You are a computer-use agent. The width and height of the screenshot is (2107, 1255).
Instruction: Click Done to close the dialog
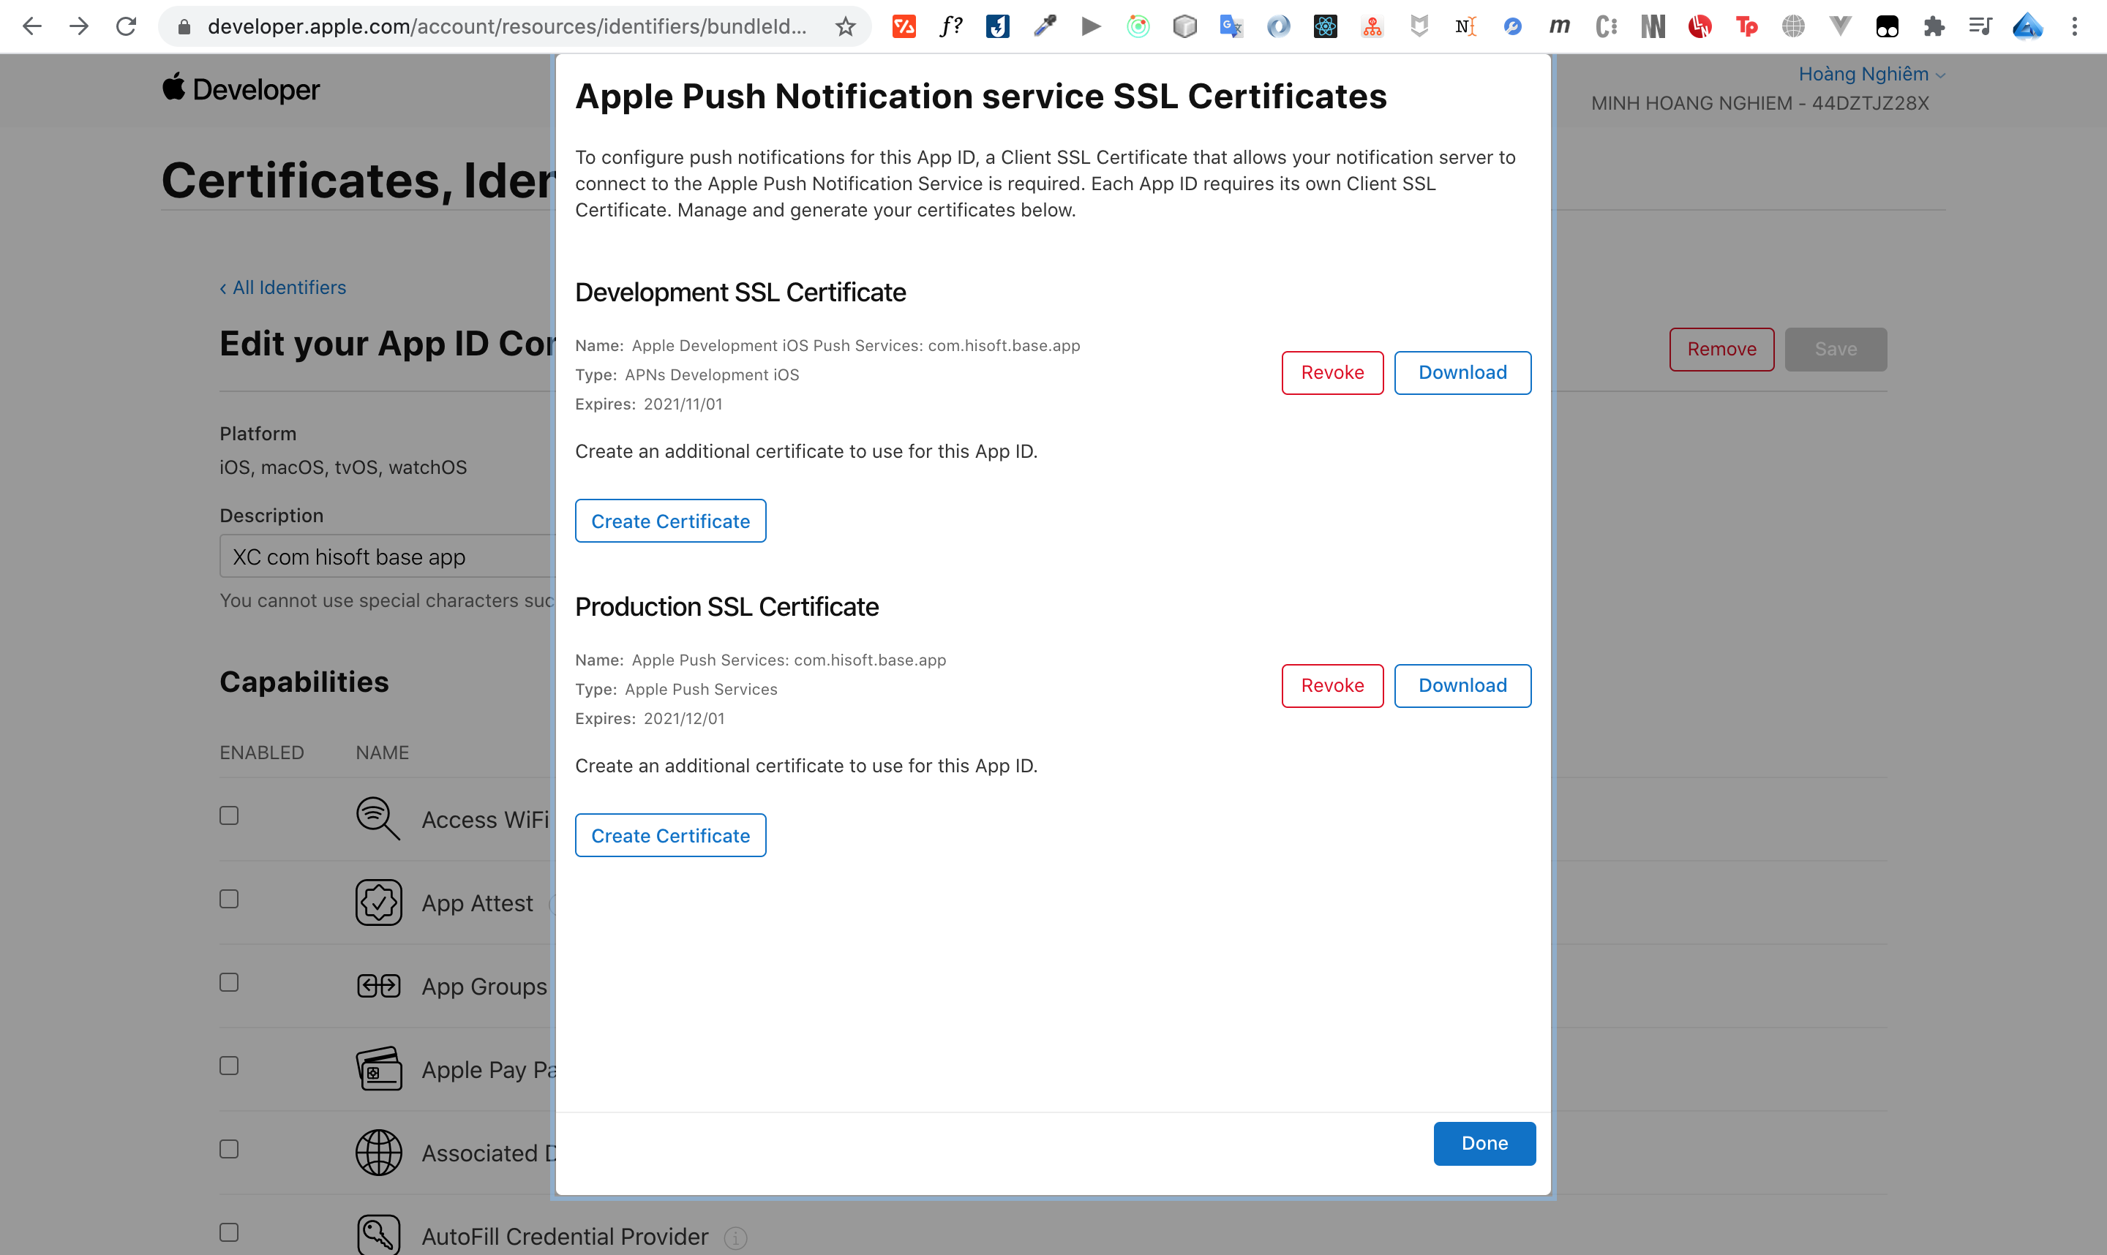1484,1143
